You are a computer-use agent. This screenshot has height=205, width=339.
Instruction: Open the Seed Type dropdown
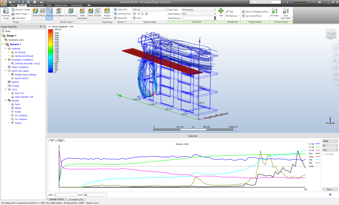point(215,10)
